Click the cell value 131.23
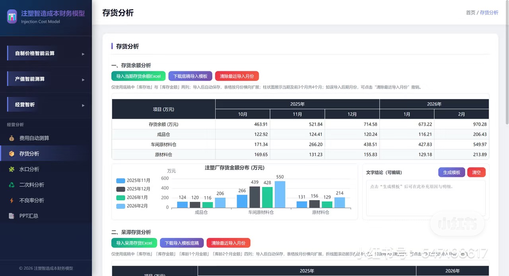The image size is (509, 276). pyautogui.click(x=315, y=154)
